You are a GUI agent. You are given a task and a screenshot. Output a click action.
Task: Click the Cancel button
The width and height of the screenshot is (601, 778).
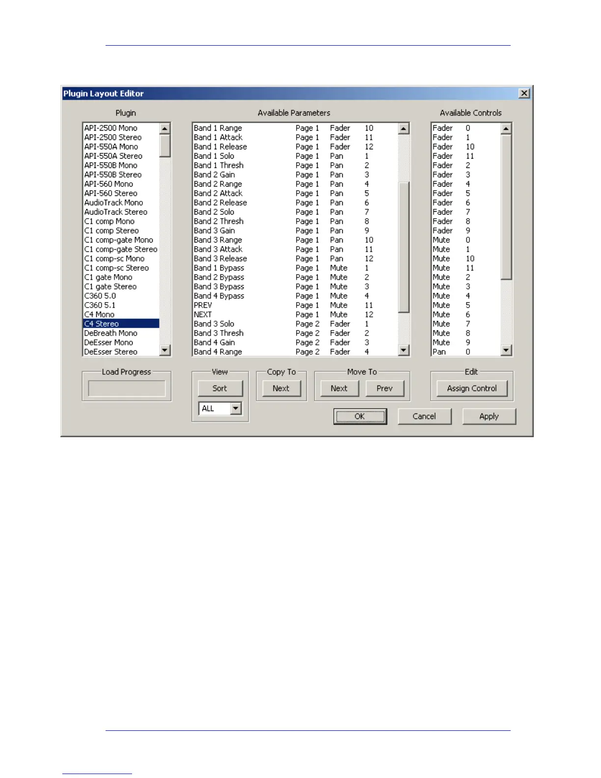(x=424, y=417)
